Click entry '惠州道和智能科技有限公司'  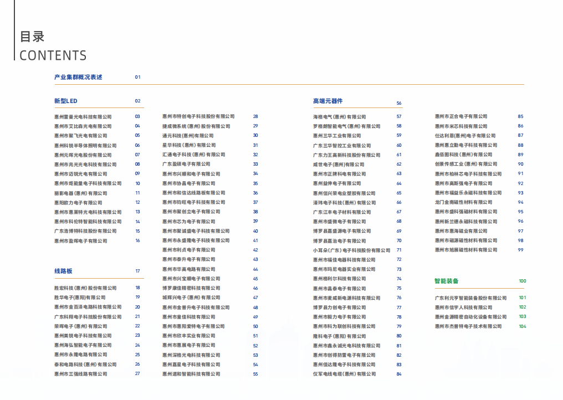[x=191, y=374]
